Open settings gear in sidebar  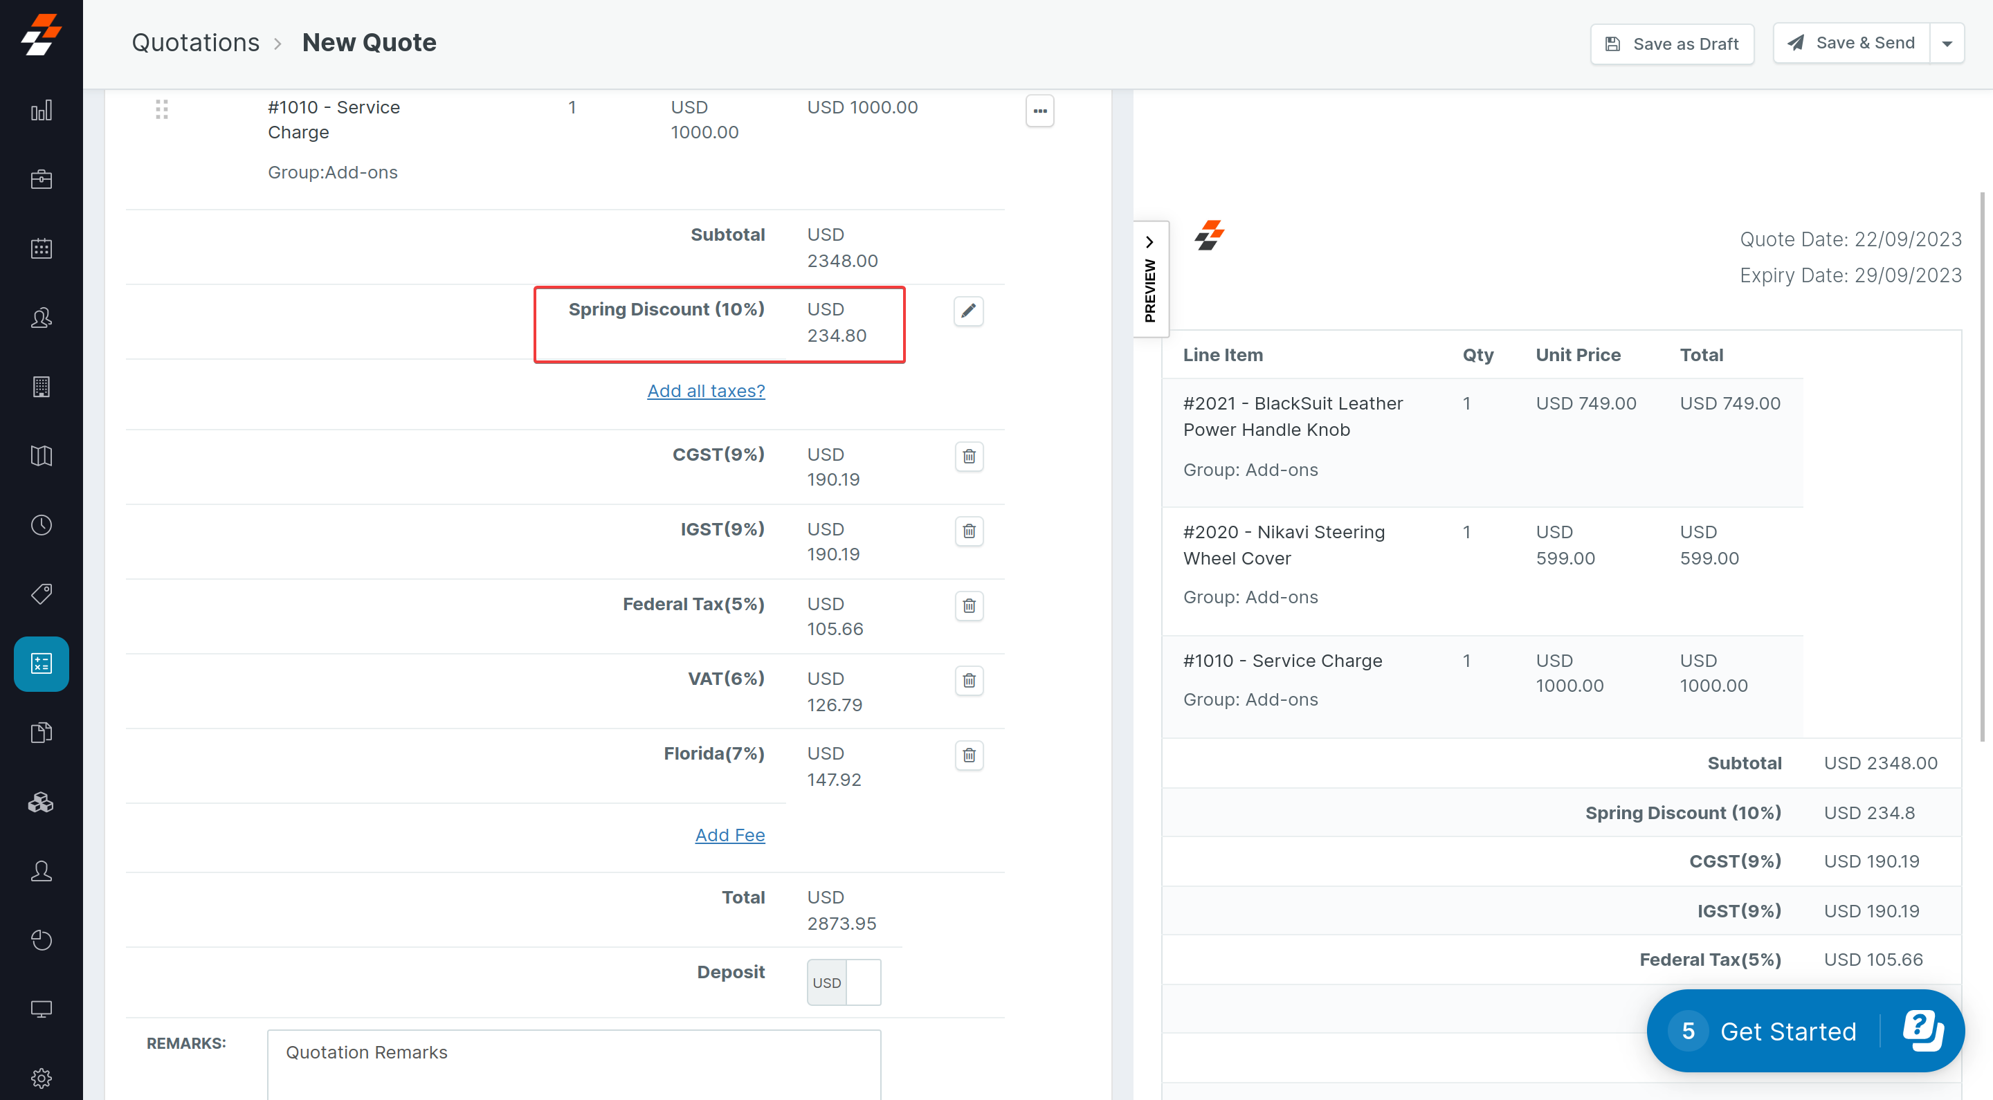(x=41, y=1078)
